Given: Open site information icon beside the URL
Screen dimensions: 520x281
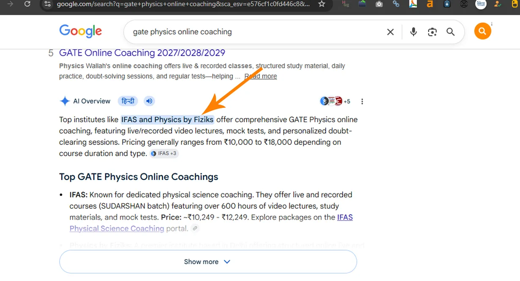Looking at the screenshot, I should pos(48,4).
